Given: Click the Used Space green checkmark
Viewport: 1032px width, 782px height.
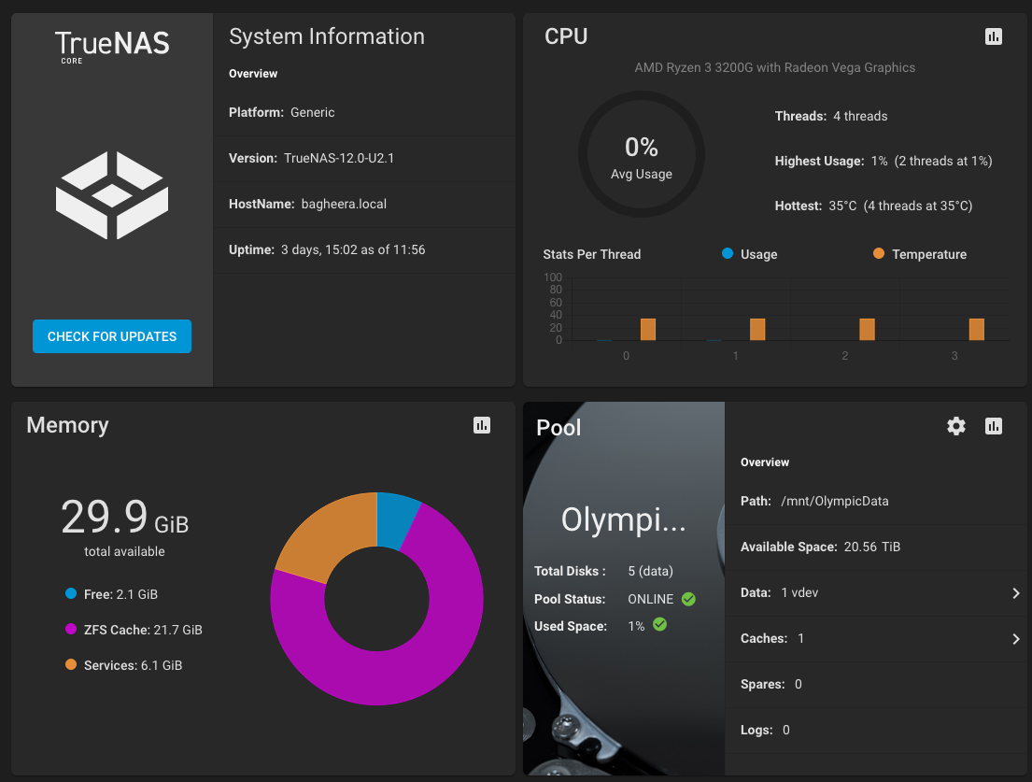Looking at the screenshot, I should coord(659,625).
